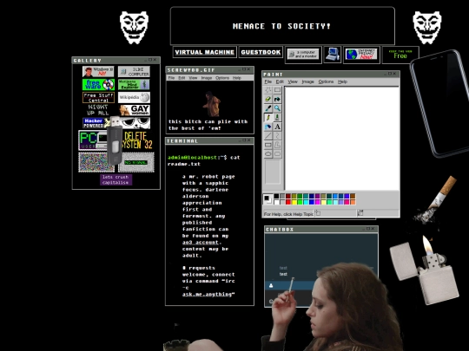Select the Line tool in Paint
469x351 pixels.
pyautogui.click(x=268, y=136)
